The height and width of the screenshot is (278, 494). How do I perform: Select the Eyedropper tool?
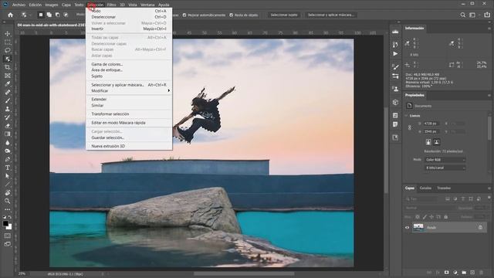pos(7,84)
